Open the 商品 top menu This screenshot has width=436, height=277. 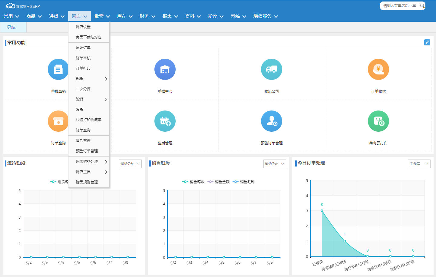point(34,16)
